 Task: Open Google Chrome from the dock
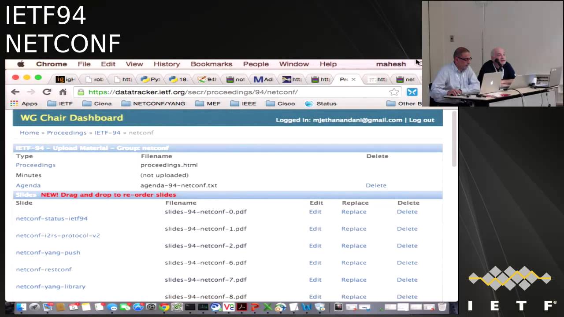pyautogui.click(x=164, y=307)
